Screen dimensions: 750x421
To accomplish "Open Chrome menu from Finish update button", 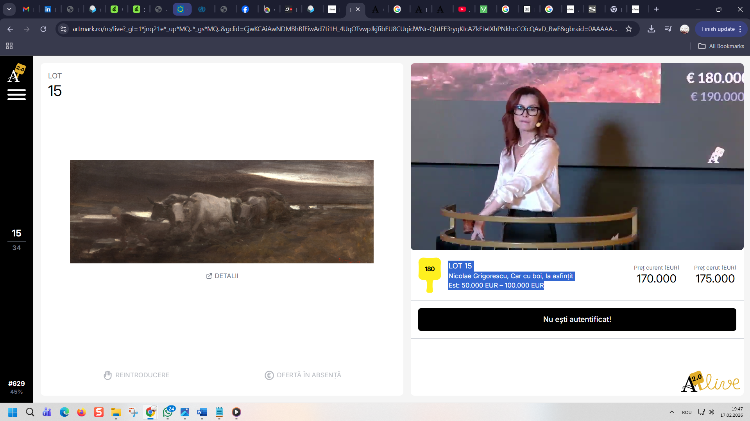I will tap(740, 29).
